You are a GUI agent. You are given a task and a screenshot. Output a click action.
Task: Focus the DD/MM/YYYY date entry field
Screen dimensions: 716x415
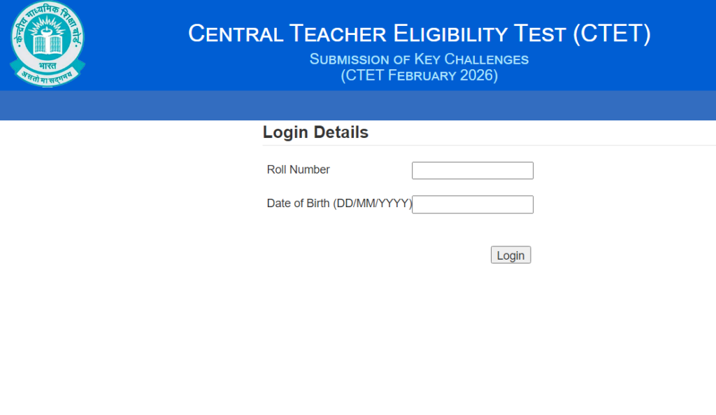click(472, 204)
